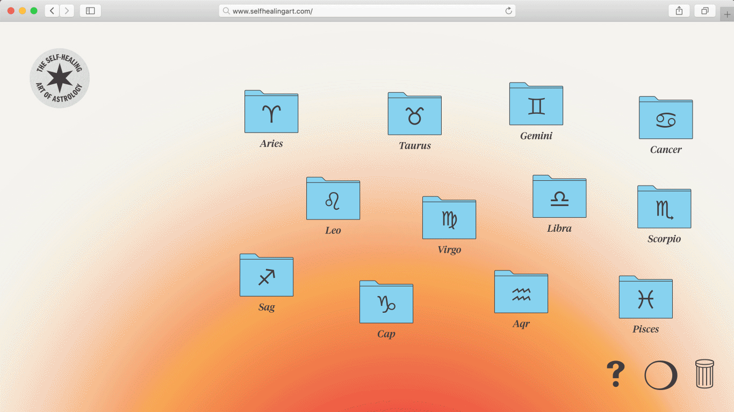This screenshot has height=412, width=734.
Task: Click the Self-Healing Art of Astrology logo
Action: pyautogui.click(x=60, y=78)
